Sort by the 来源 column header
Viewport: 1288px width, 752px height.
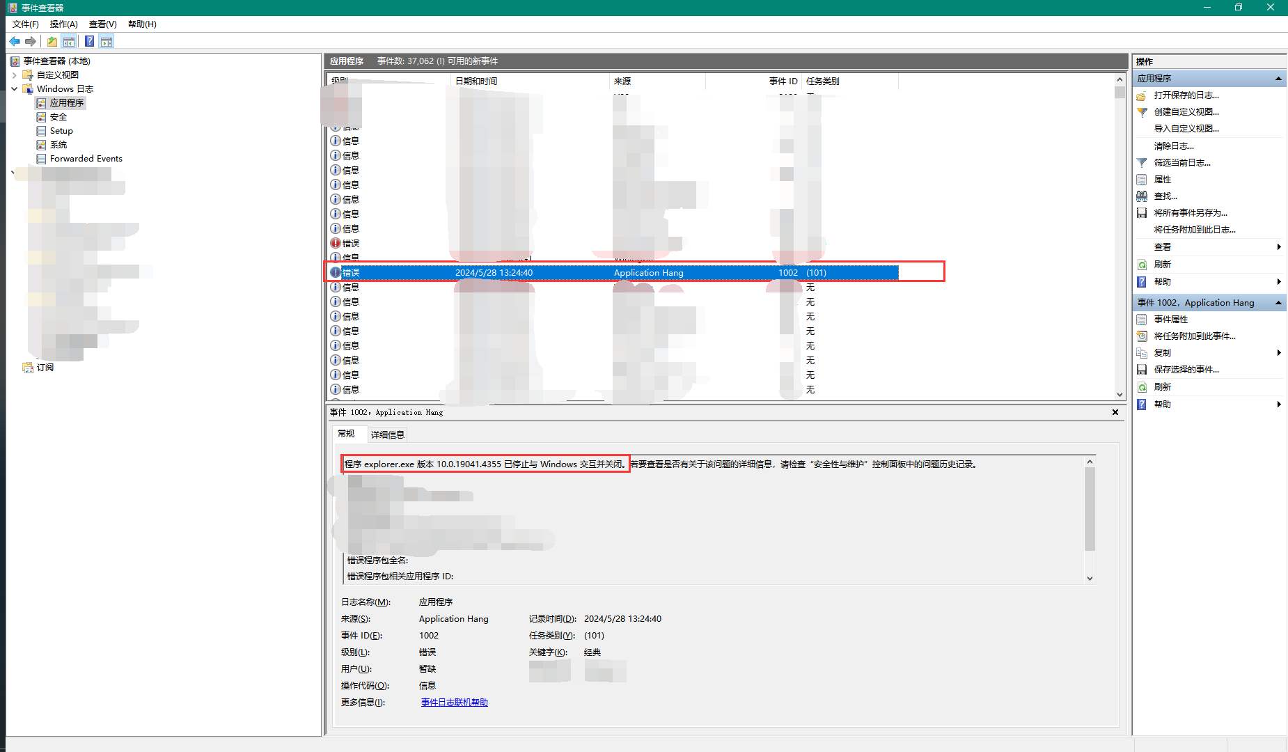pyautogui.click(x=657, y=81)
